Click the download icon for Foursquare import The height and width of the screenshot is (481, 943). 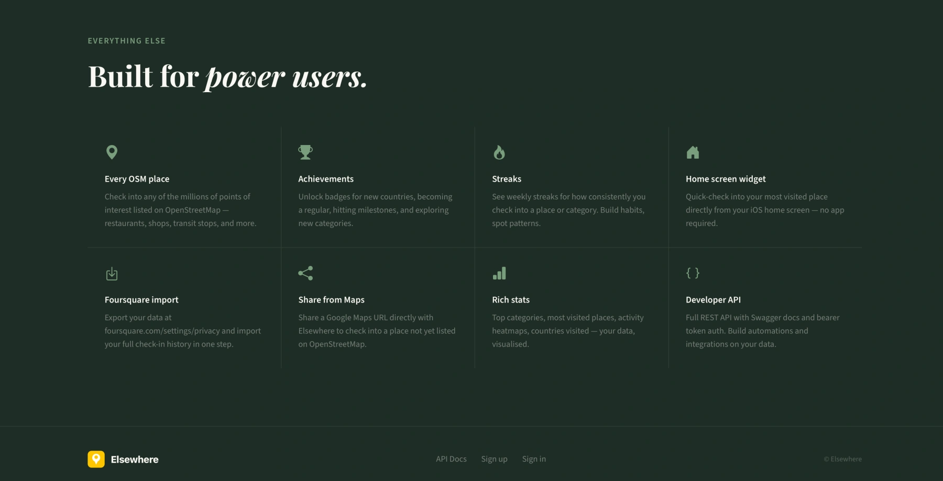[112, 273]
